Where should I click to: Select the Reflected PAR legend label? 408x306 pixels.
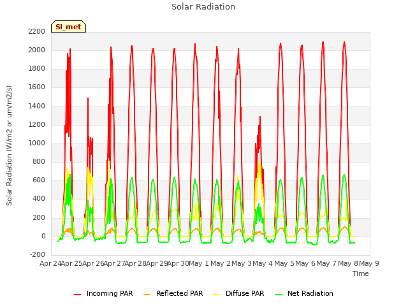[179, 293]
